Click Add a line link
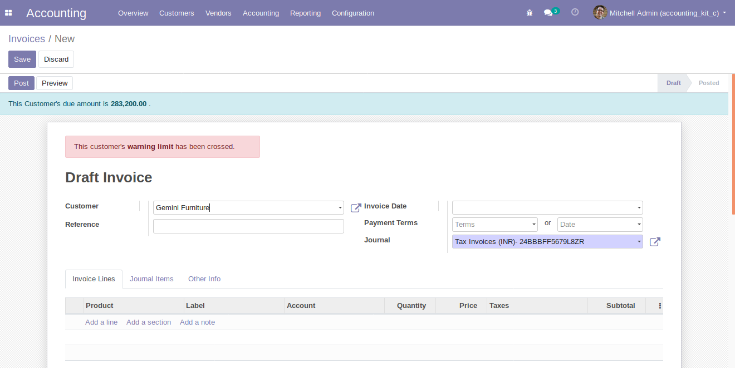The height and width of the screenshot is (368, 735). (x=101, y=322)
